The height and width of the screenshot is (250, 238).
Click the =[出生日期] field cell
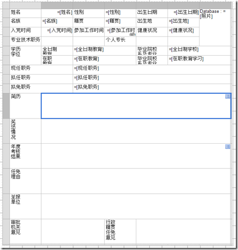pyautogui.click(x=183, y=13)
